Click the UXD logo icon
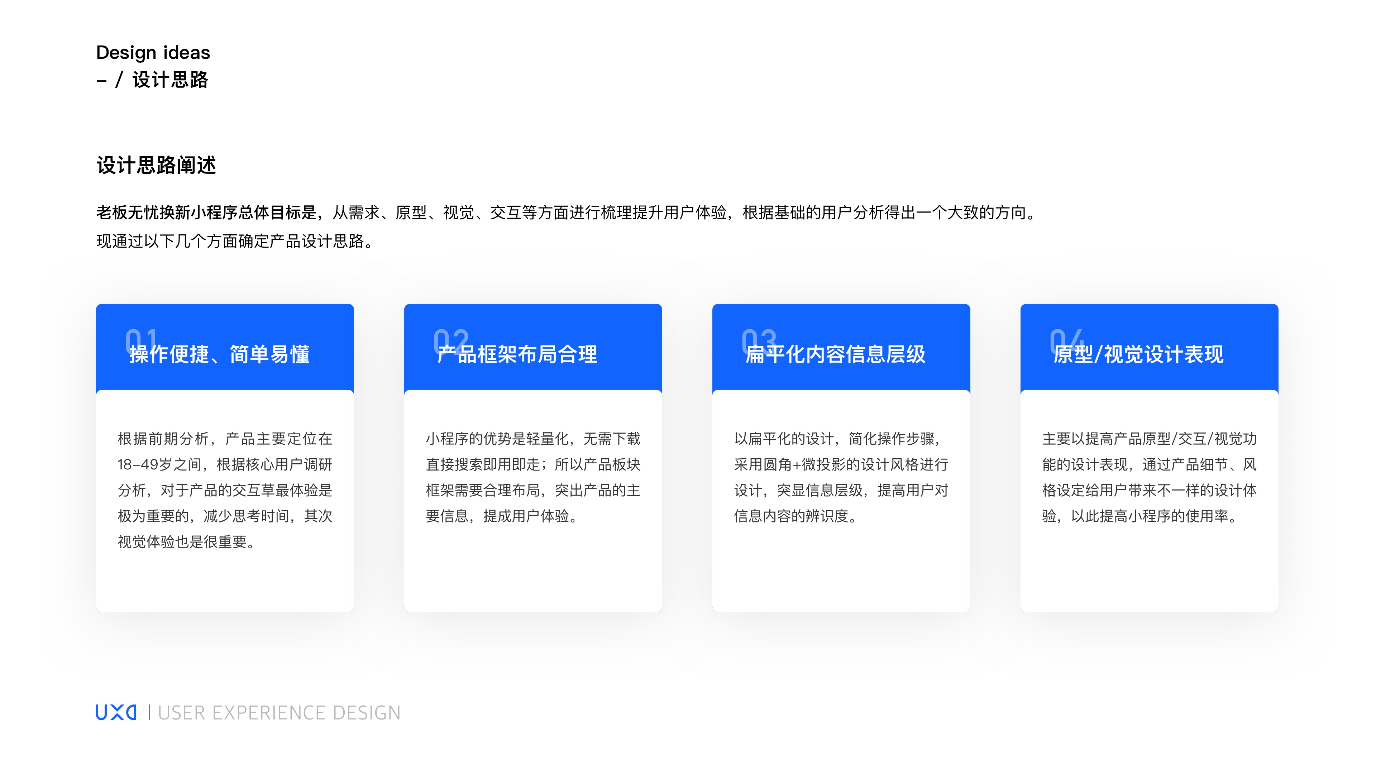 click(116, 713)
